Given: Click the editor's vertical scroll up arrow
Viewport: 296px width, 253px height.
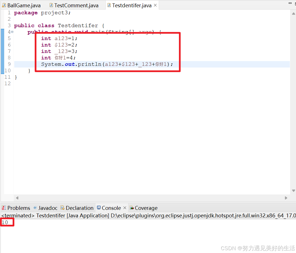Looking at the screenshot, I should pyautogui.click(x=293, y=13).
